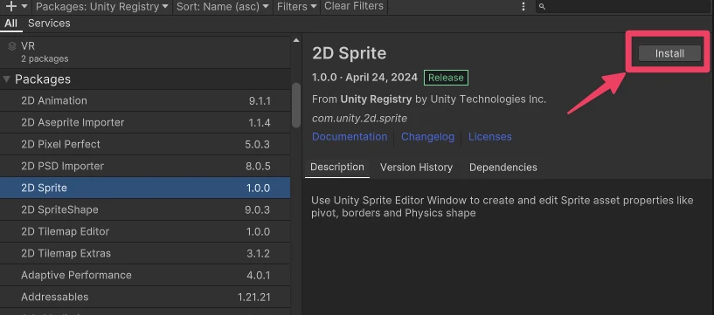Click the green Release tag
Image resolution: width=714 pixels, height=315 pixels.
click(x=446, y=78)
